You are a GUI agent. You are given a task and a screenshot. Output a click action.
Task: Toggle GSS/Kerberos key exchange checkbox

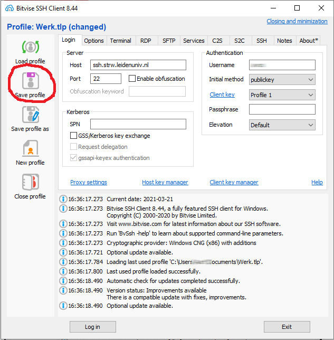[x=74, y=136]
